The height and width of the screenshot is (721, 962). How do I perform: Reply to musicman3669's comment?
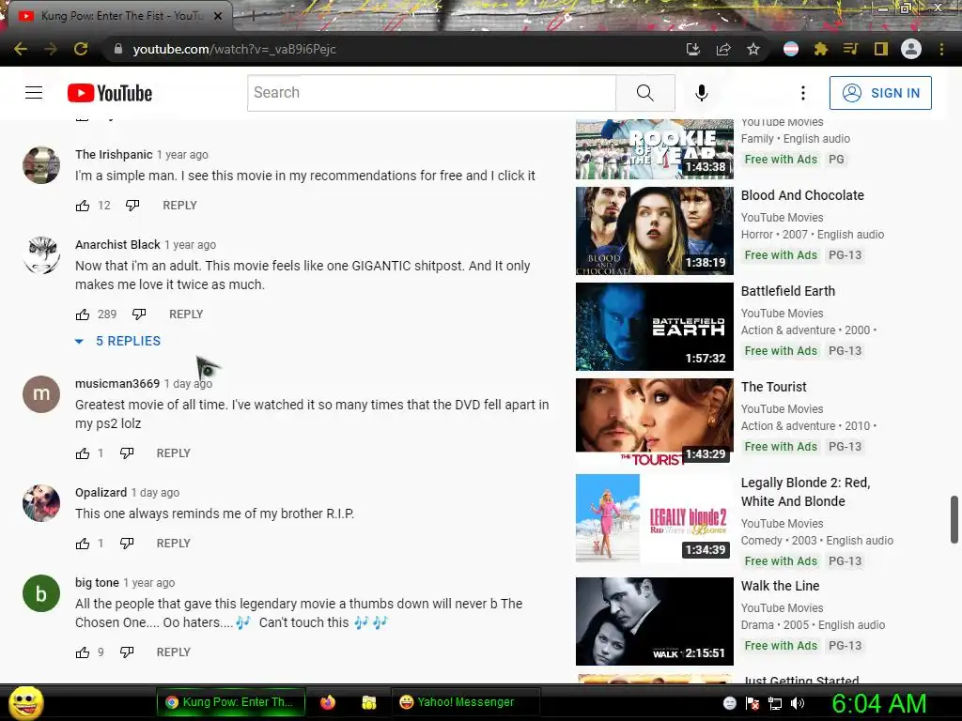174,453
